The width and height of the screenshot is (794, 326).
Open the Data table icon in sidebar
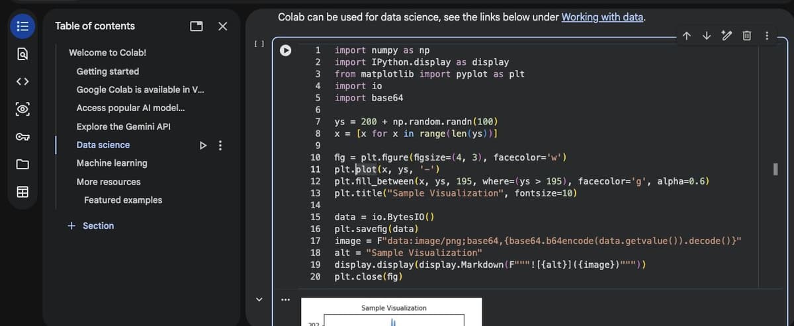click(x=21, y=192)
